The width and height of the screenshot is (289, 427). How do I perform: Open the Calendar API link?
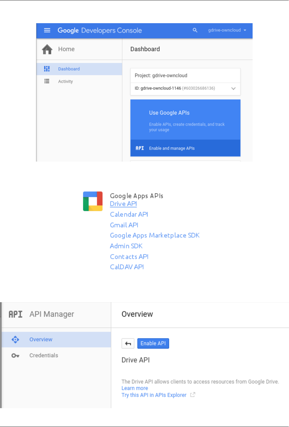[x=129, y=214]
